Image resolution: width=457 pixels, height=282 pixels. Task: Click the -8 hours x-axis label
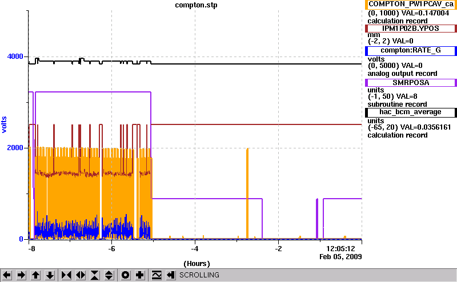(x=31, y=249)
